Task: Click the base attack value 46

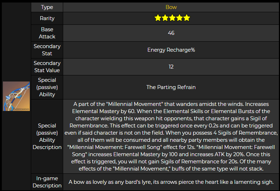Action: [x=171, y=33]
